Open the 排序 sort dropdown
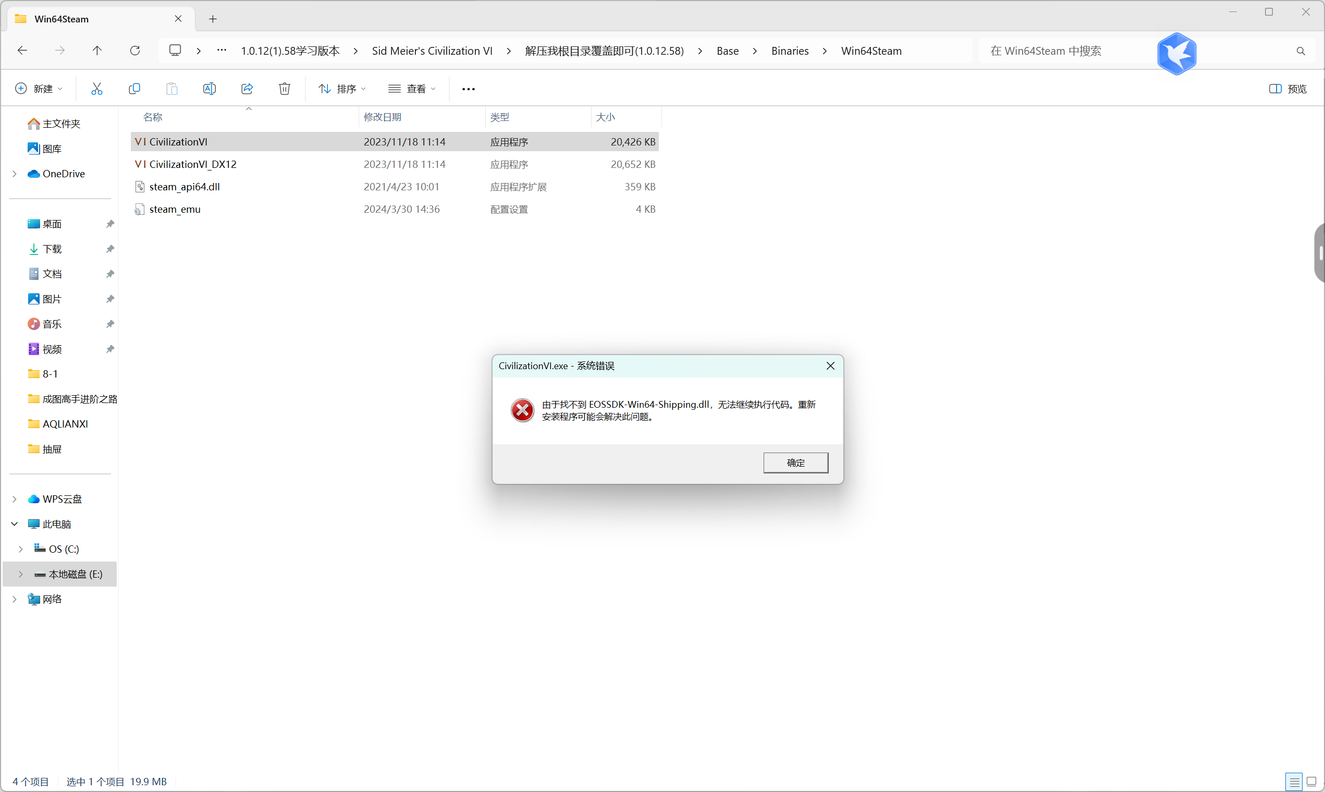Screen dimensions: 1325x792 click(x=342, y=89)
